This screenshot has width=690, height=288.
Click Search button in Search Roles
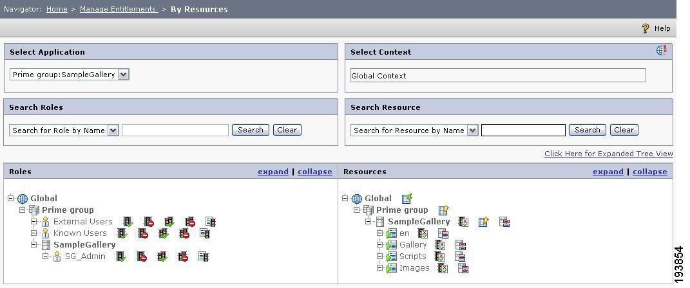[251, 130]
